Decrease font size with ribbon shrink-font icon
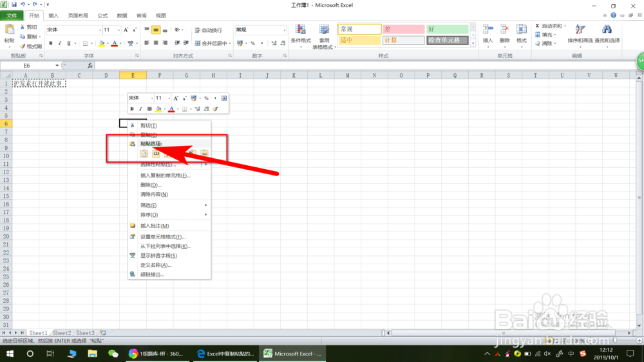The image size is (644, 362). tap(135, 30)
